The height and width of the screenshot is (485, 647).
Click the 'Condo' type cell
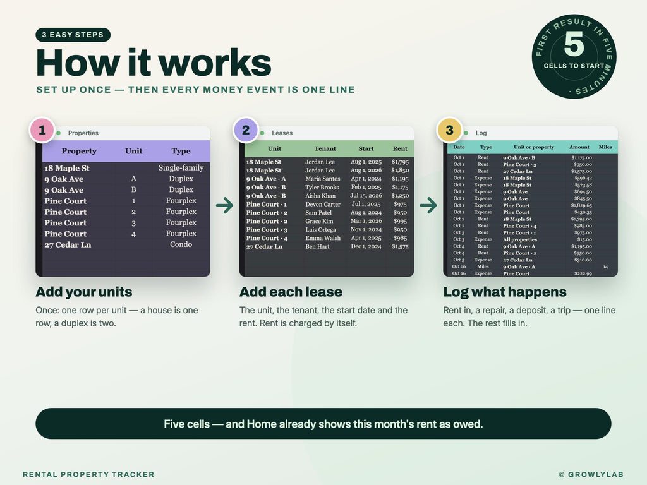point(181,244)
